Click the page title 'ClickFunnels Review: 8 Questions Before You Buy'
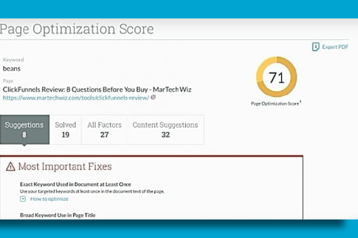358x238 pixels. click(97, 89)
